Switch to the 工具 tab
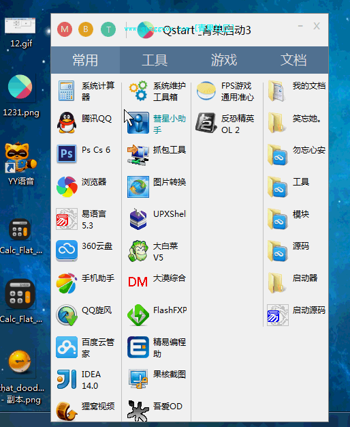350x427 pixels. coord(155,60)
